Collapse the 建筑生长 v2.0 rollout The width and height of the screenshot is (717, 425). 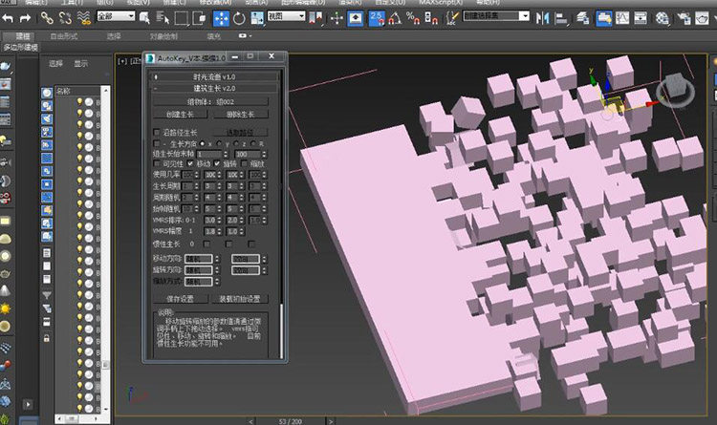pyautogui.click(x=214, y=88)
